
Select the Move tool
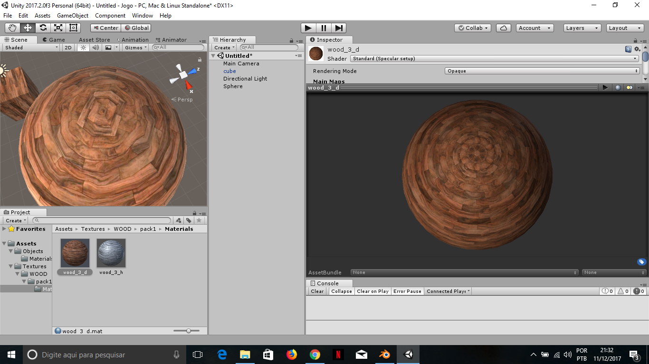[28, 28]
